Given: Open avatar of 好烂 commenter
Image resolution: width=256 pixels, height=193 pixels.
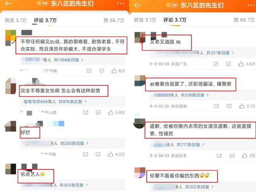Looking at the screenshot, I should 10,126.
